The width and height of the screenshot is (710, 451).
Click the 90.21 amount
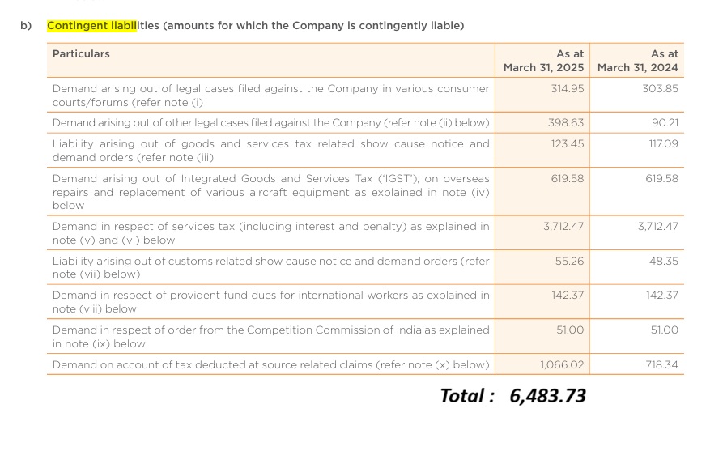pos(664,123)
